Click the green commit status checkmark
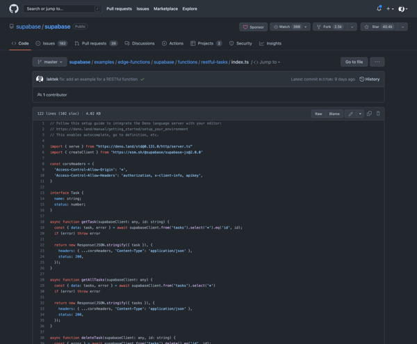 pyautogui.click(x=142, y=79)
